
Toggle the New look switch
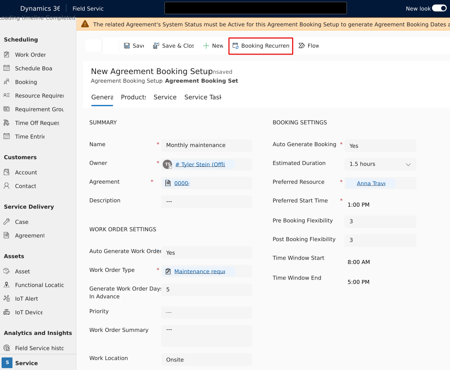pos(439,8)
